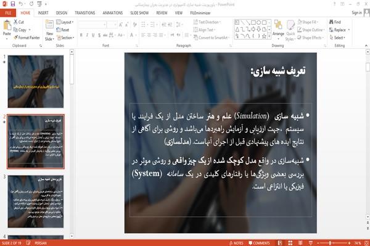Screen dimensions: 370x246
Task: Toggle text Shadow formatting
Action: [99, 35]
